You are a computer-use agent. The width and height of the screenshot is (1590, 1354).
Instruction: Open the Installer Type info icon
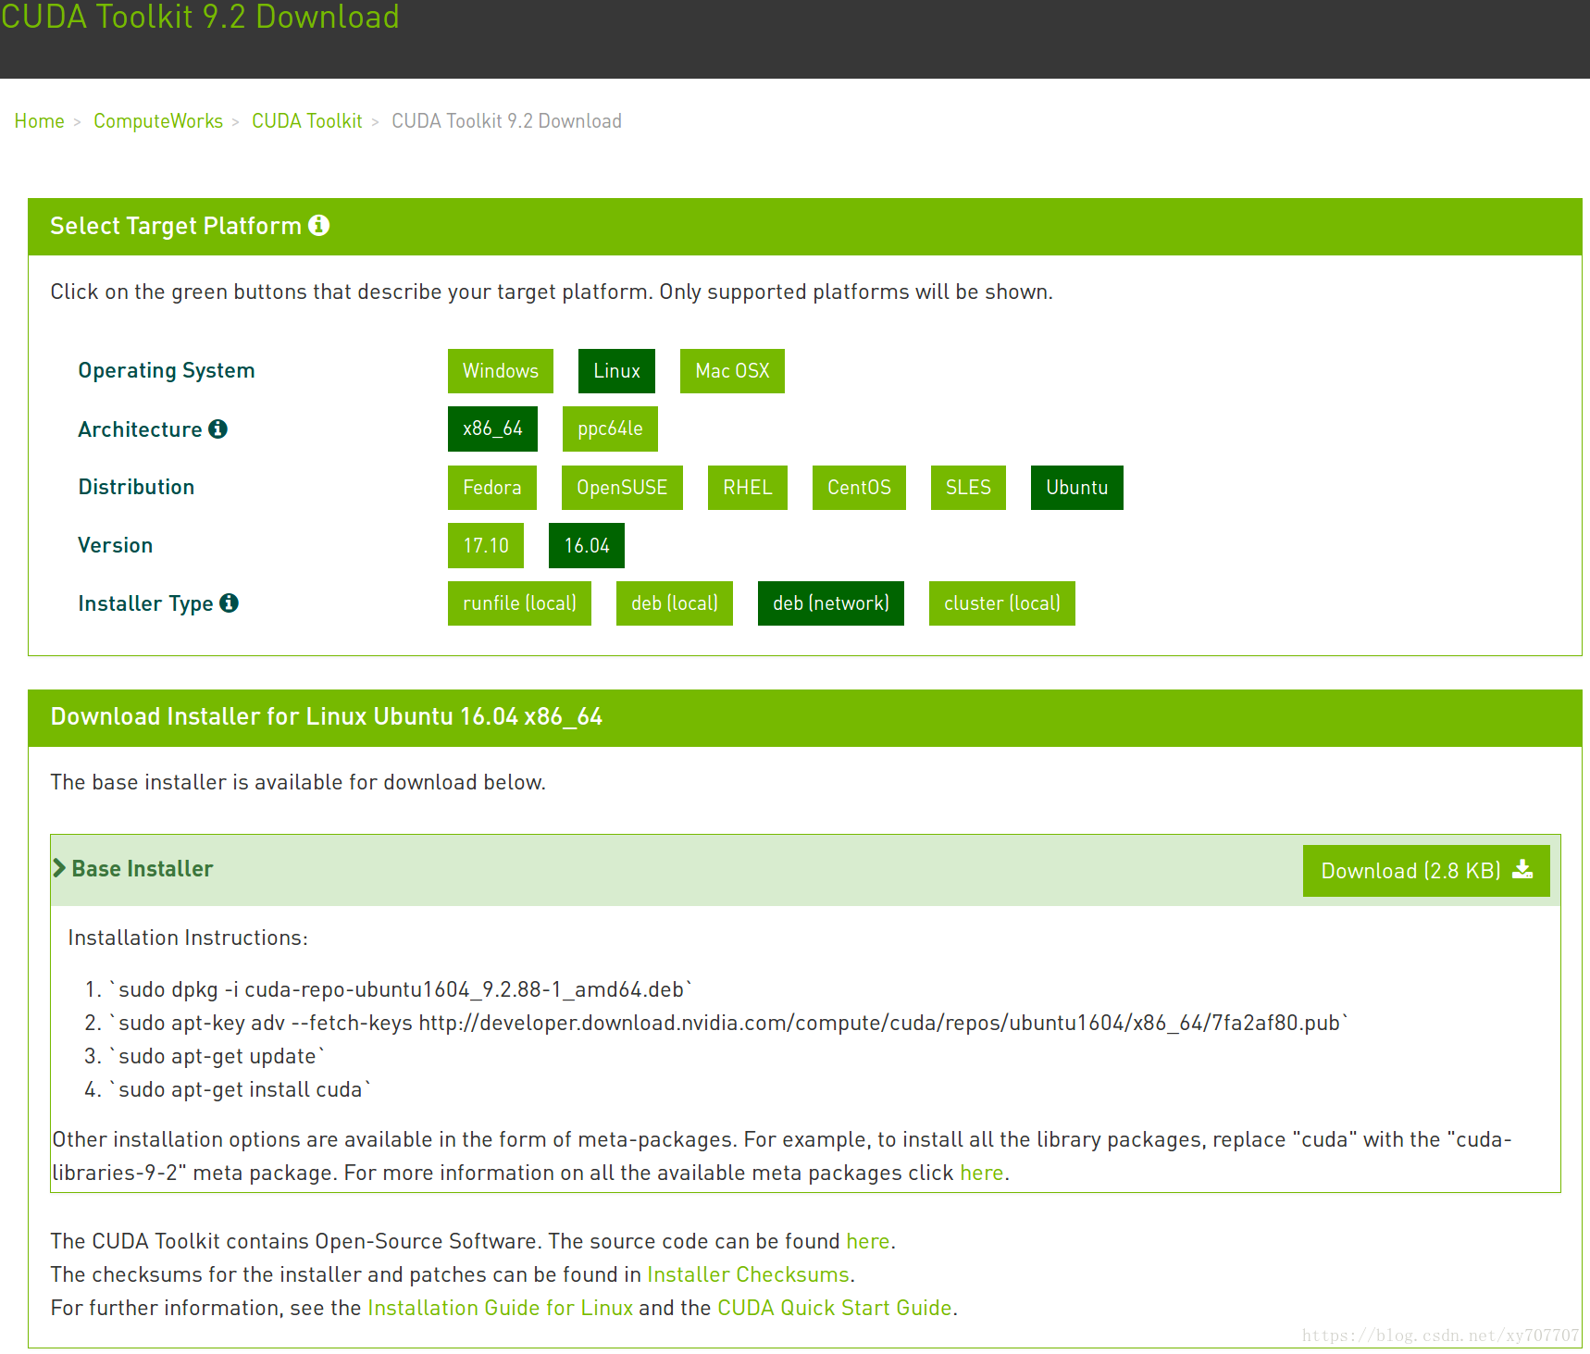[229, 602]
